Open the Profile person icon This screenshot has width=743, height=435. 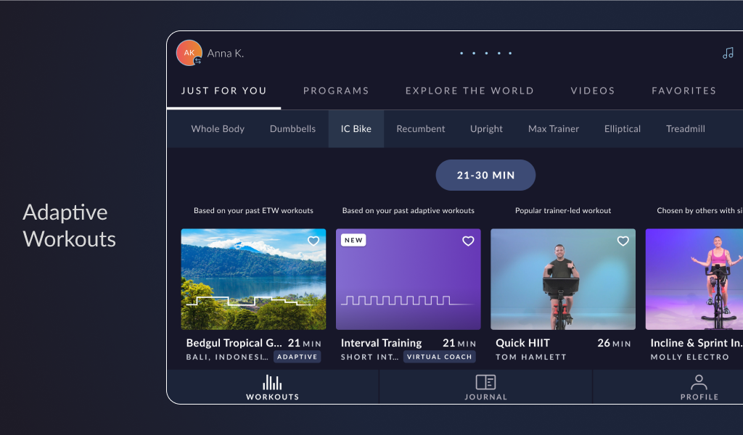click(699, 382)
